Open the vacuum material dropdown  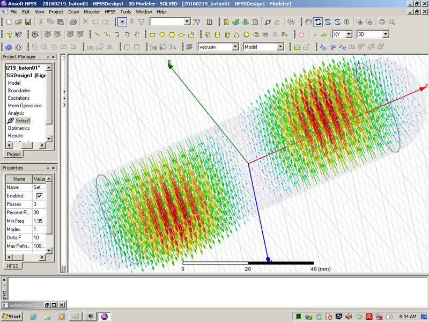(x=235, y=47)
